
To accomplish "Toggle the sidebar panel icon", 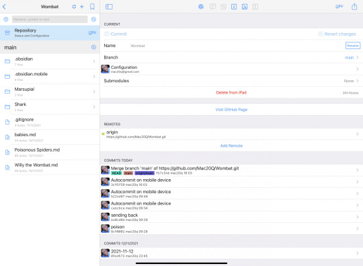I will click(109, 7).
